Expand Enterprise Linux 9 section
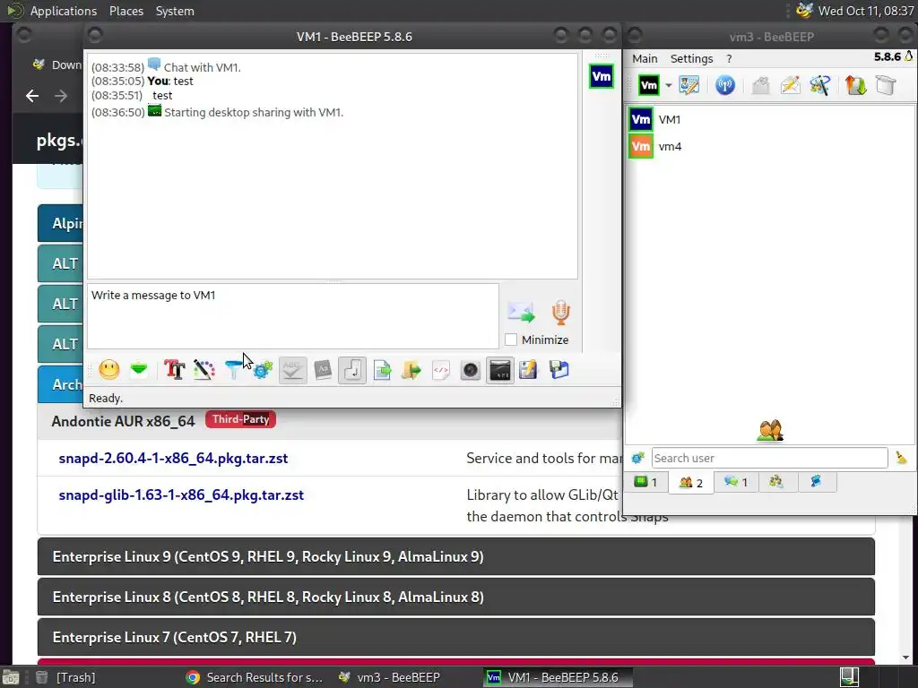This screenshot has width=918, height=688. click(456, 556)
